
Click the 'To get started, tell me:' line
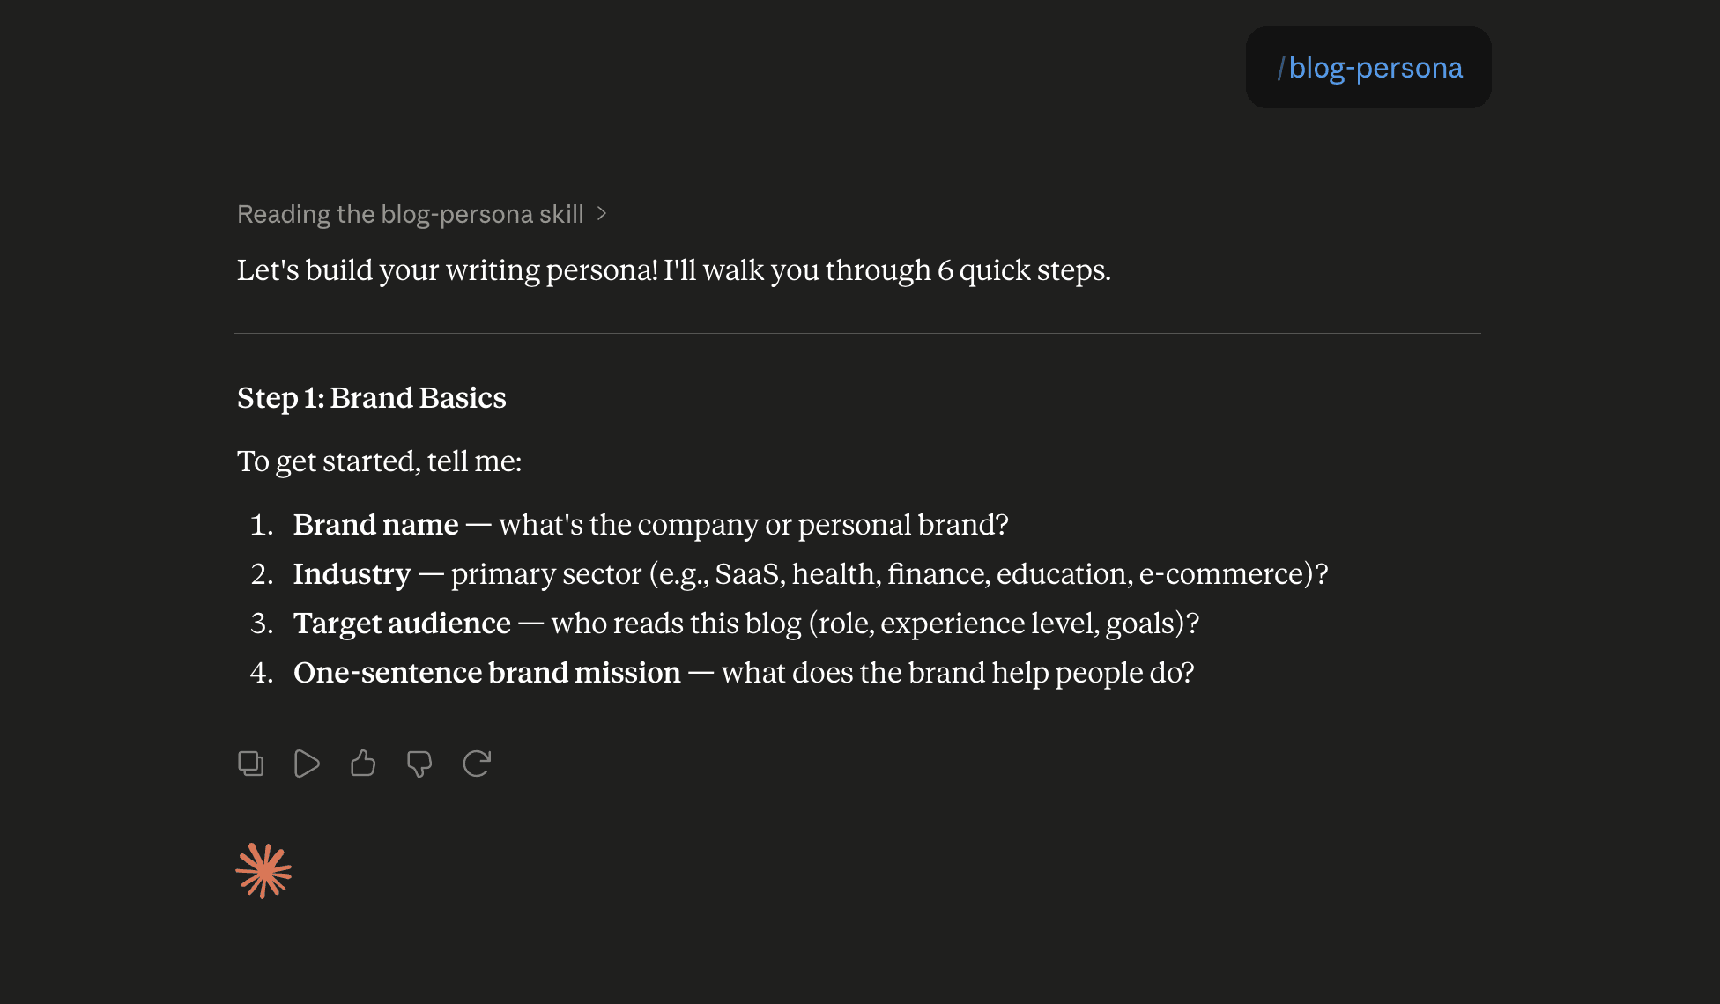[x=380, y=461]
